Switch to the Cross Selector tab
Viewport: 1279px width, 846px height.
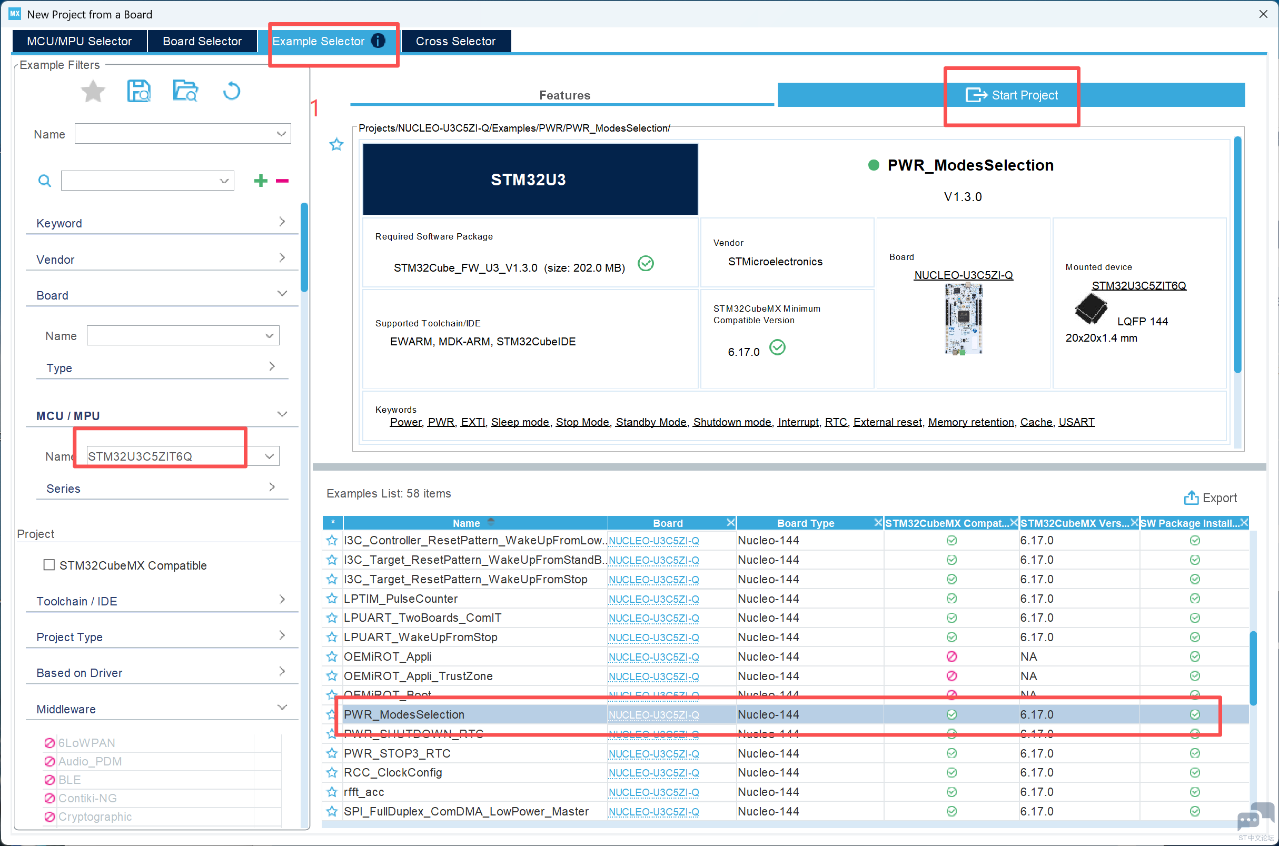point(455,41)
